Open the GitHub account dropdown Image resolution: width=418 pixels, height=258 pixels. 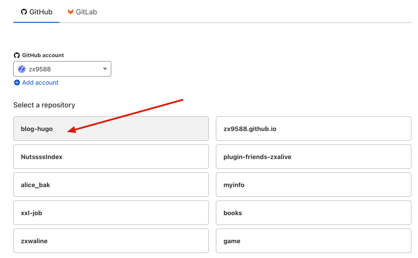click(x=62, y=69)
